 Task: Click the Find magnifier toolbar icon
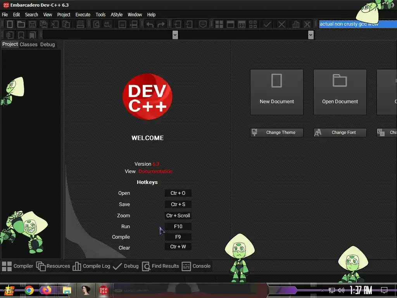tap(97, 24)
